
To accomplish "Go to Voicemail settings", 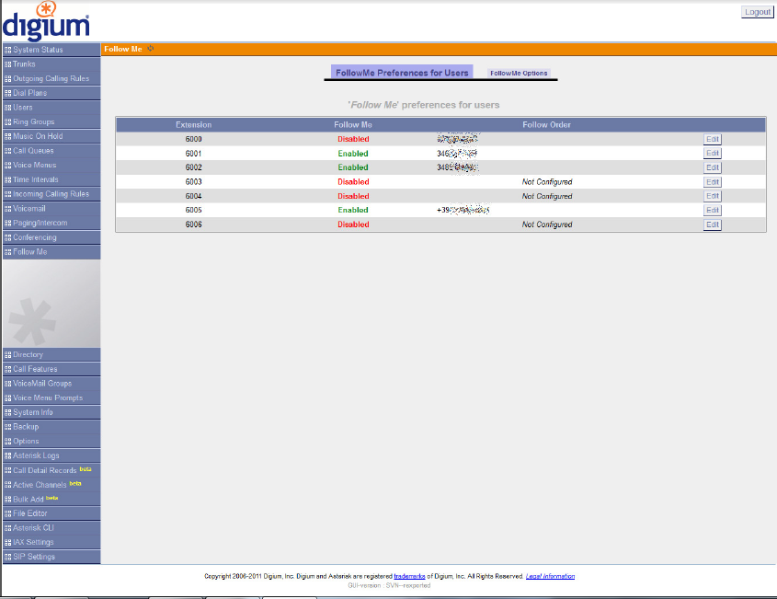I will click(x=51, y=208).
